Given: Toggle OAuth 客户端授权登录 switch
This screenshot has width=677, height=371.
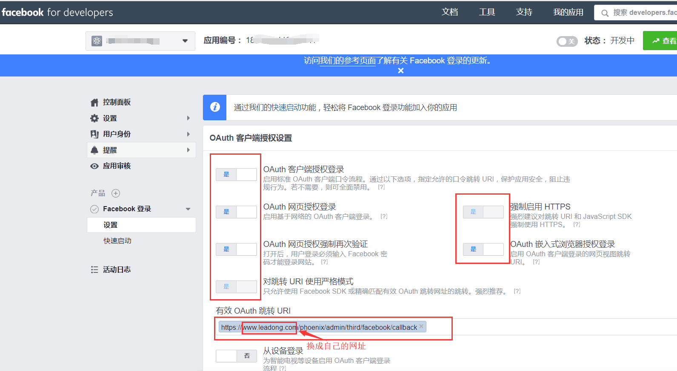Looking at the screenshot, I should coord(236,175).
